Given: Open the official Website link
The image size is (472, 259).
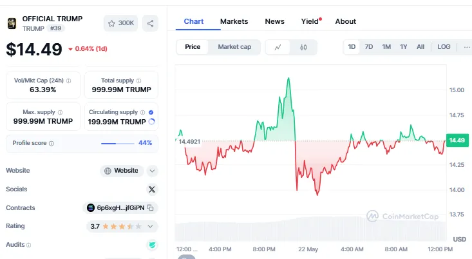Looking at the screenshot, I should [x=122, y=171].
